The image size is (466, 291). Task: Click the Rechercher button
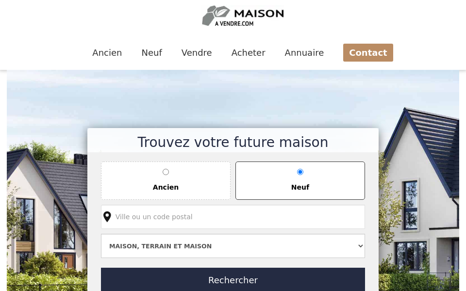click(x=233, y=280)
